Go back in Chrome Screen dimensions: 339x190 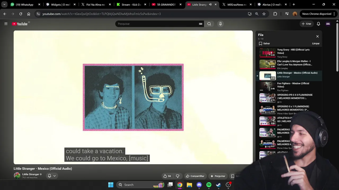pyautogui.click(x=5, y=14)
